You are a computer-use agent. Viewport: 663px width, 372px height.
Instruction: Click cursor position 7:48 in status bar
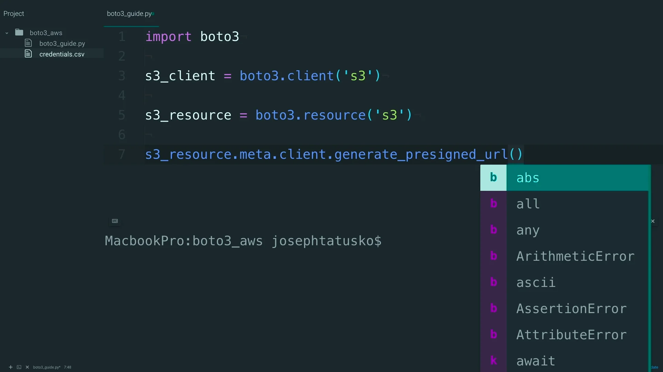pos(67,367)
